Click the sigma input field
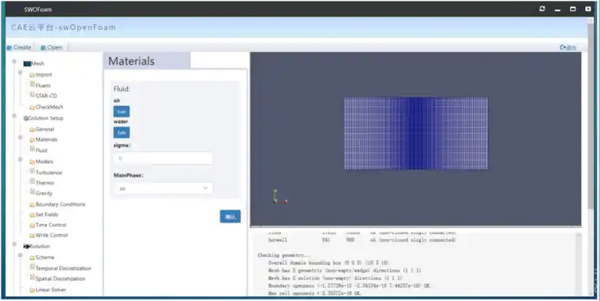This screenshot has width=600, height=301. click(x=163, y=158)
